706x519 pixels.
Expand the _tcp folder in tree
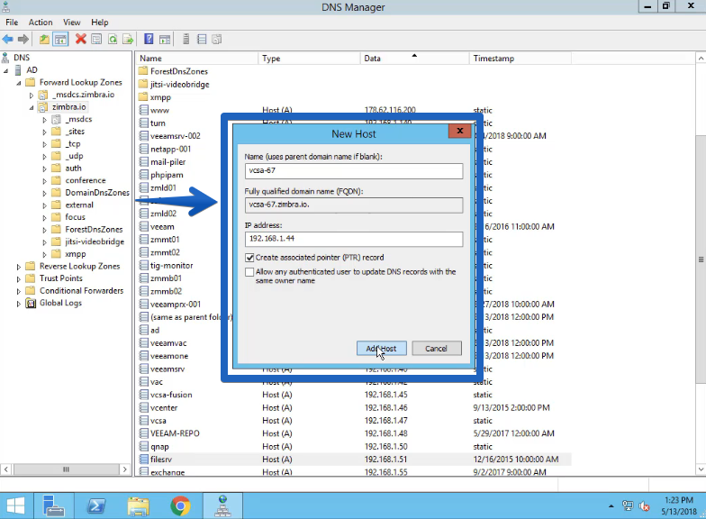click(x=44, y=144)
